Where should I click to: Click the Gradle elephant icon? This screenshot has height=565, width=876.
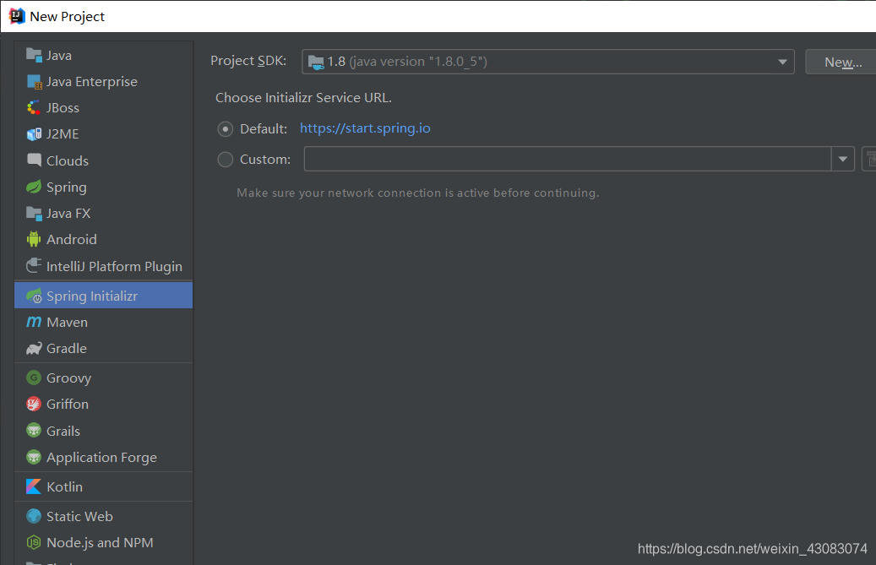pyautogui.click(x=34, y=349)
